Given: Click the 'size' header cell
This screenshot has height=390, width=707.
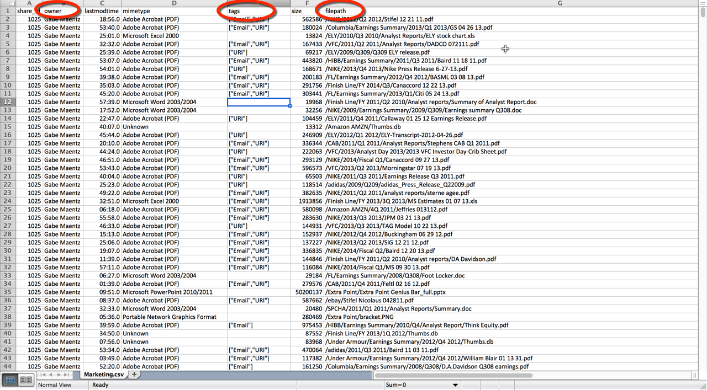Looking at the screenshot, I should (x=307, y=11).
